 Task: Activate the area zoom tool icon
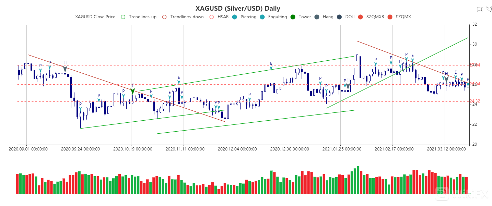click(480, 9)
